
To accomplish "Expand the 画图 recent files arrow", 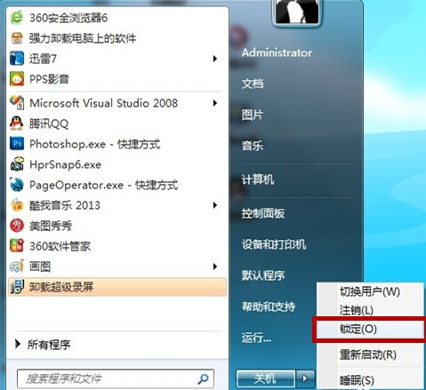I will coord(215,267).
